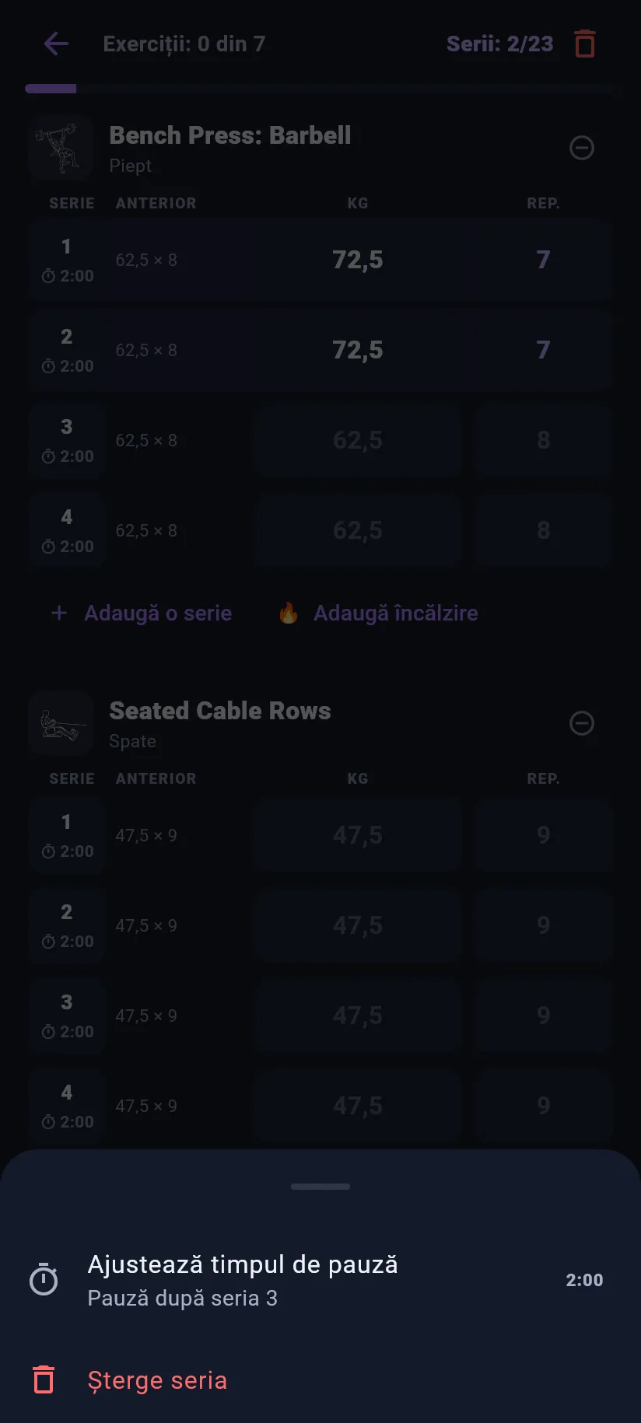Click the red trash icon beside Șterge seria
Screen dimensions: 641x1423
pos(44,1380)
